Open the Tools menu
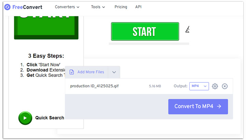The width and height of the screenshot is (246, 140). tap(98, 7)
